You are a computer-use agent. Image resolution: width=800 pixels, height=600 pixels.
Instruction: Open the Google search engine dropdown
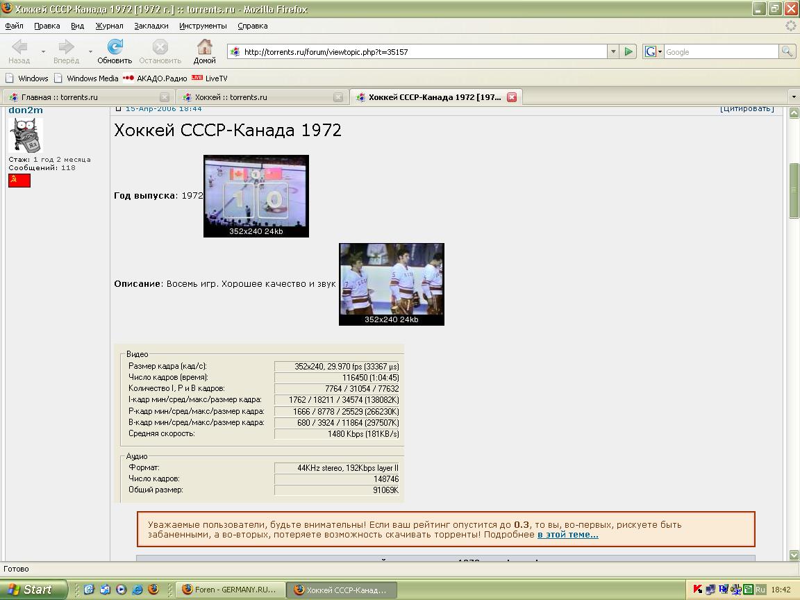point(653,51)
